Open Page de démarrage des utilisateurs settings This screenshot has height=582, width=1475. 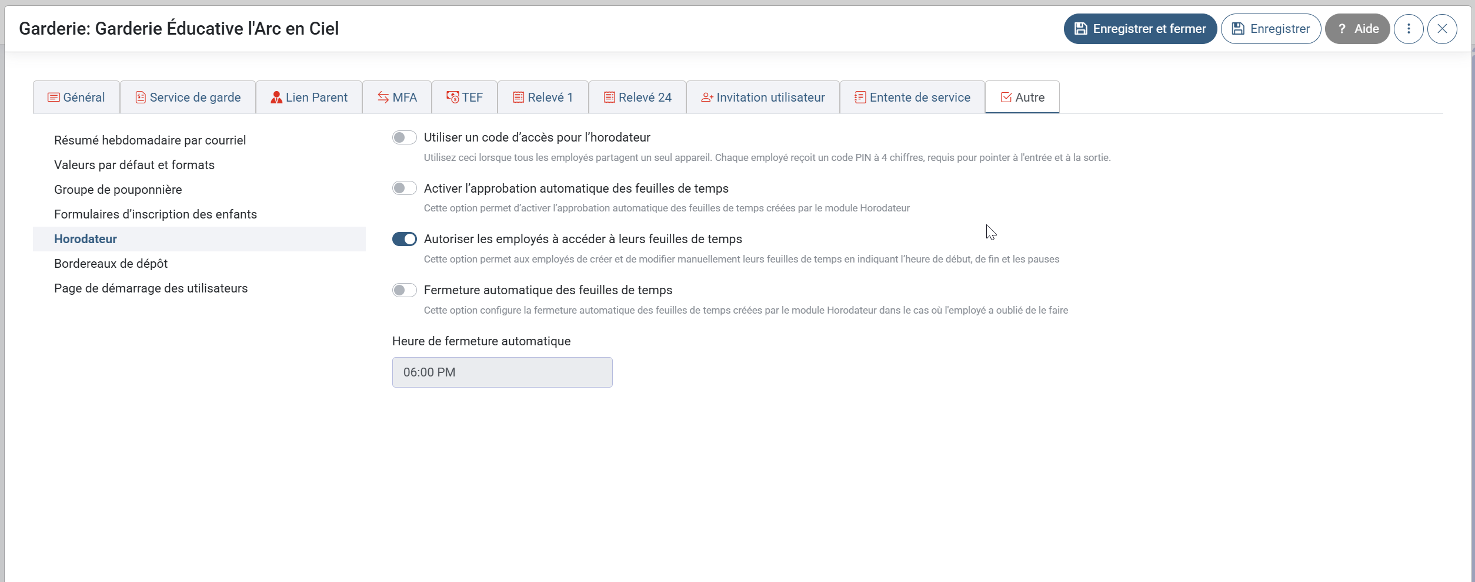click(x=151, y=288)
